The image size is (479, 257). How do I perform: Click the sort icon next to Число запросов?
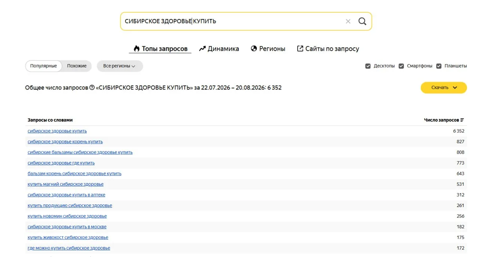click(462, 120)
